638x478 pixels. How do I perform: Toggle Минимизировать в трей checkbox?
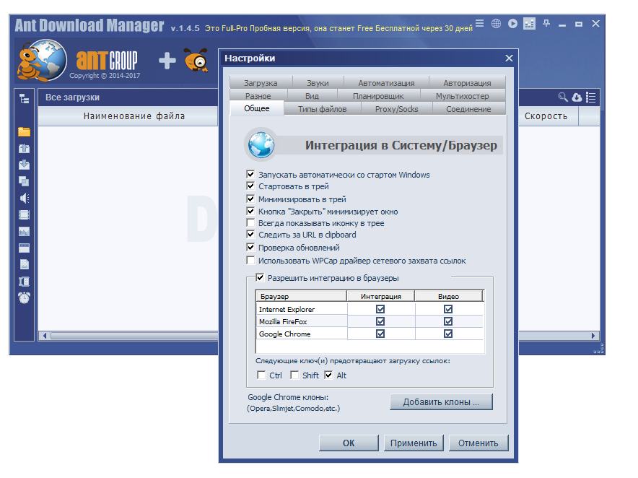click(250, 199)
